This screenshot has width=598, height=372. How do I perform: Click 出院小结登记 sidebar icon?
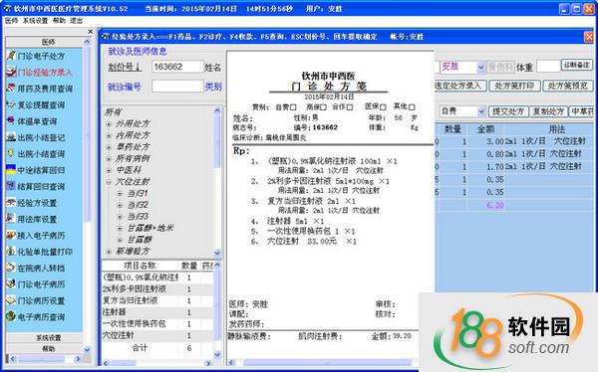[x=11, y=137]
